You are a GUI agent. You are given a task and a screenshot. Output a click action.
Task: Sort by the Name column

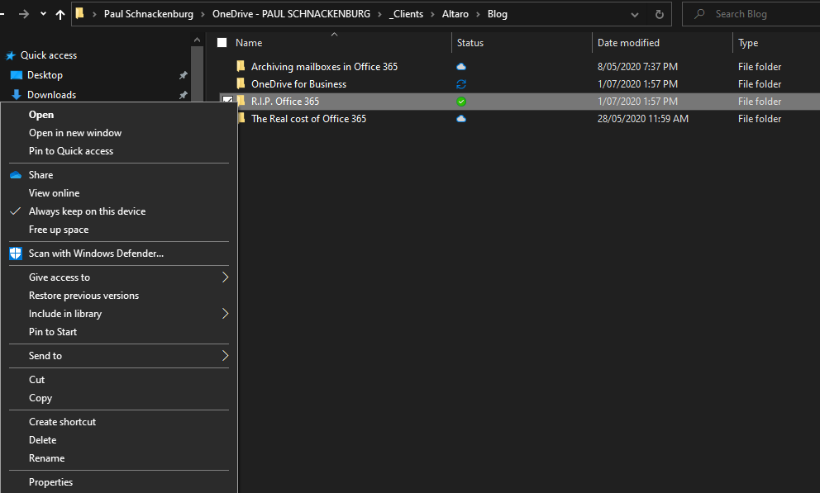tap(249, 43)
